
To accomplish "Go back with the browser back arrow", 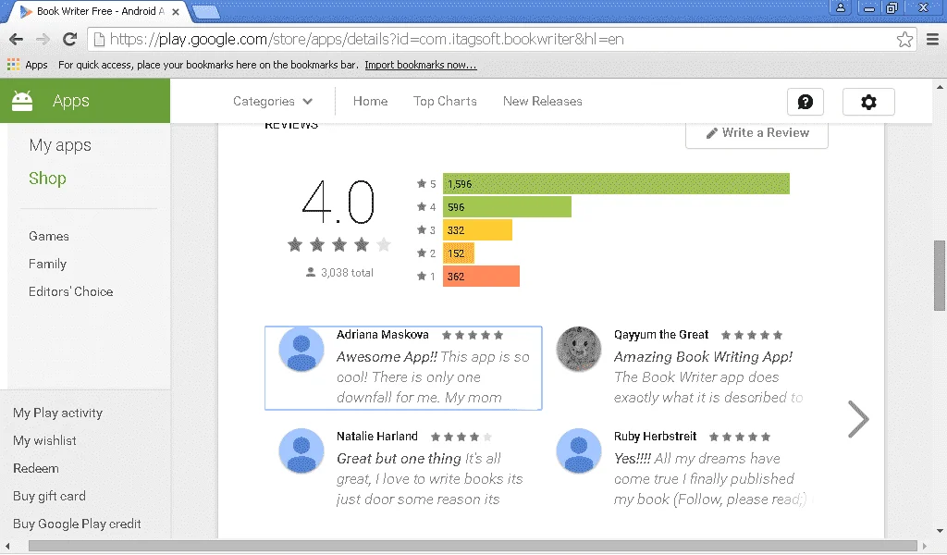I will click(17, 40).
